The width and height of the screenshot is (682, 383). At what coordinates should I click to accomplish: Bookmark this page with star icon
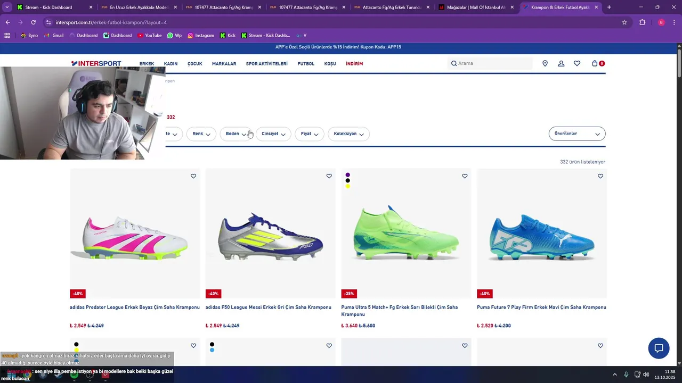pos(624,22)
